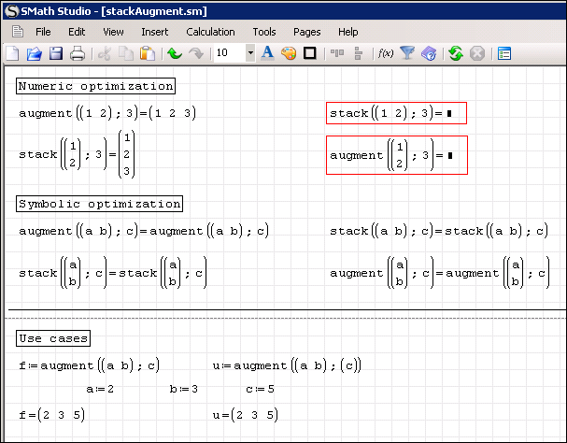567x443 pixels.
Task: Open the Insert menu
Action: (155, 32)
